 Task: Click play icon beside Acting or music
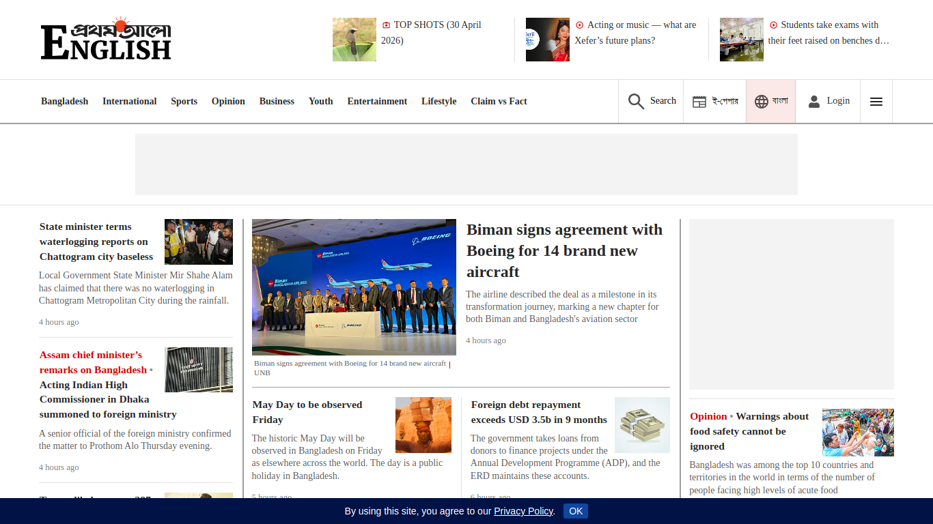pyautogui.click(x=580, y=25)
